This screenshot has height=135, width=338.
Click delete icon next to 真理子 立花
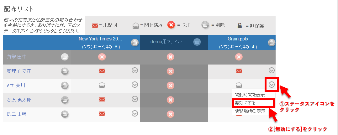coord(65,71)
